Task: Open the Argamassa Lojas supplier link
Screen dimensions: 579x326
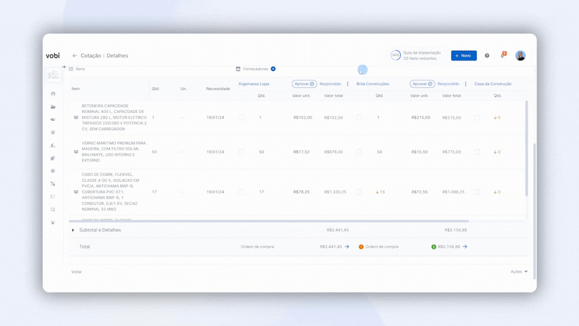Action: (x=254, y=84)
